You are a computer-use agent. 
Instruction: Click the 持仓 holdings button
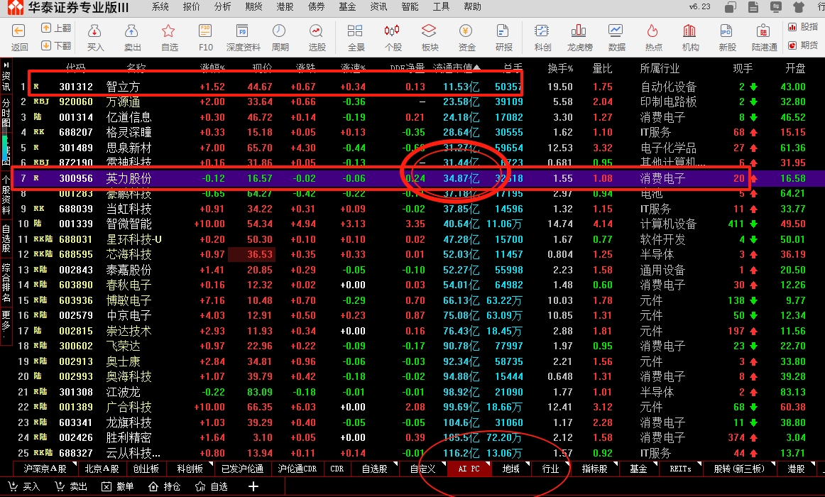click(x=164, y=486)
